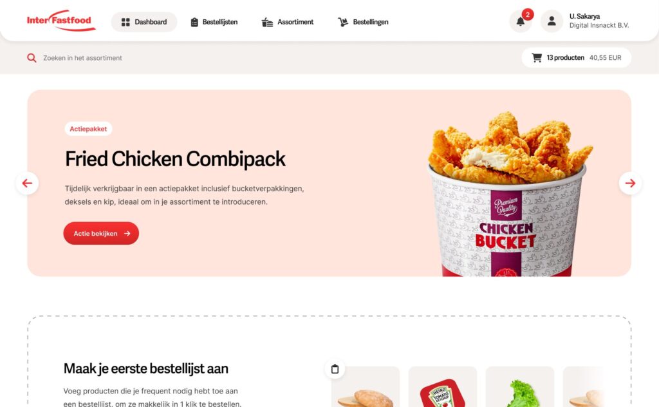Open the shopping cart icon

point(537,57)
